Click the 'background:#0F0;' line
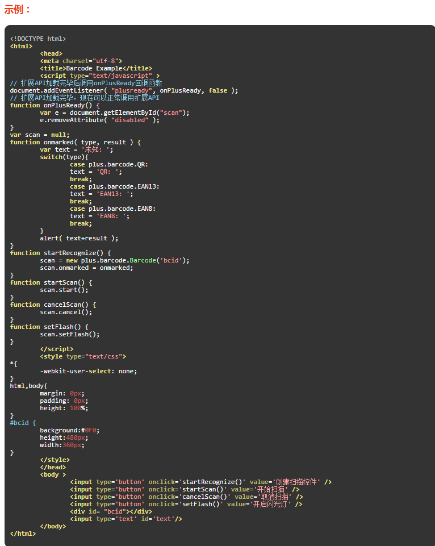Image resolution: width=435 pixels, height=546 pixels. click(70, 431)
